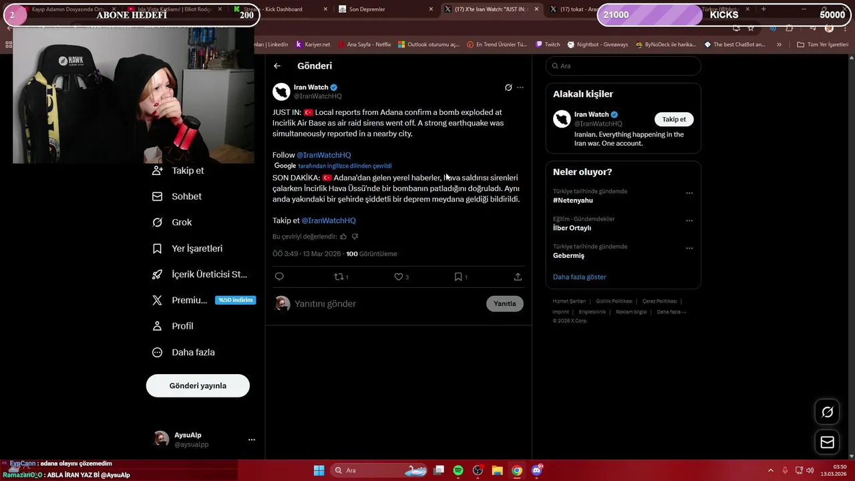Viewport: 855px width, 481px height.
Task: Open the Grok icon on the Iran Watch post
Action: [508, 88]
